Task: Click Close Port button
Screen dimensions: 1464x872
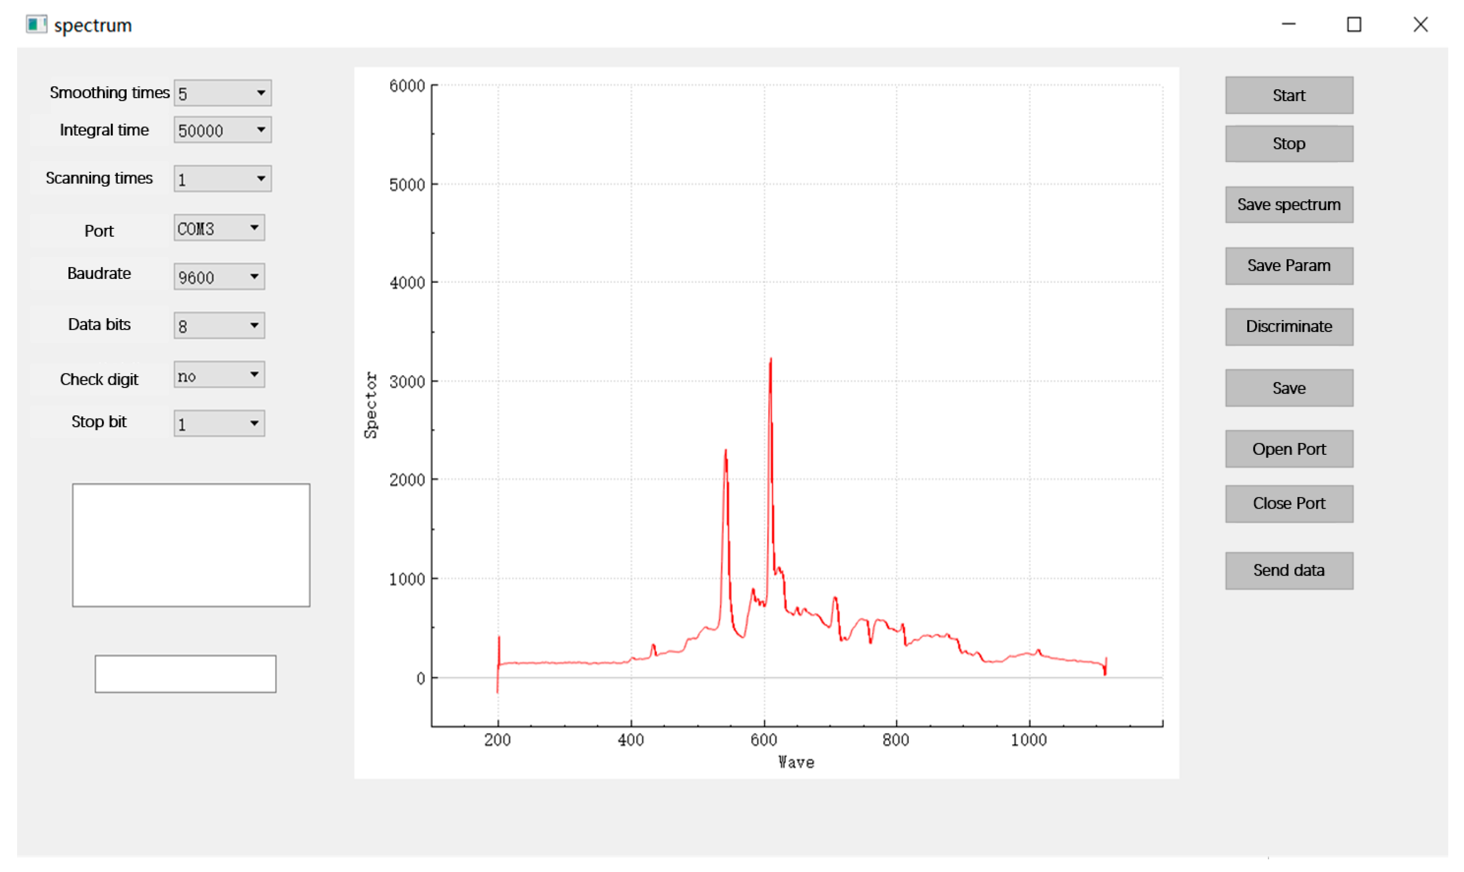Action: 1289,503
